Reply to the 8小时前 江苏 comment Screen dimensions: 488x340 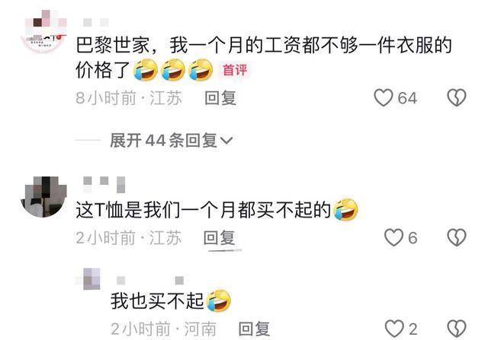[x=220, y=98]
